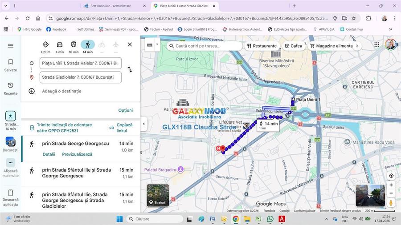Viewport: 401px width, 225px height.
Task: Choose the Optim best-route mode icon
Action: coord(45,45)
